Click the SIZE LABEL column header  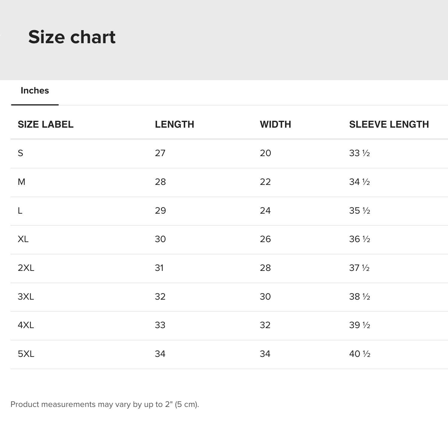46,124
